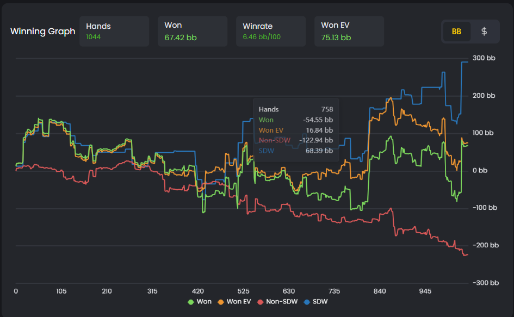Click the tooltip row showing Hands 758
The height and width of the screenshot is (317, 514).
pos(296,109)
